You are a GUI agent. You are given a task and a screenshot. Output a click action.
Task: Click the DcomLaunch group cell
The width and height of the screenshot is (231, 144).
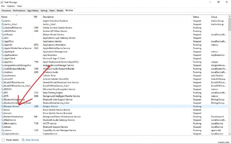pyautogui.click(x=217, y=117)
